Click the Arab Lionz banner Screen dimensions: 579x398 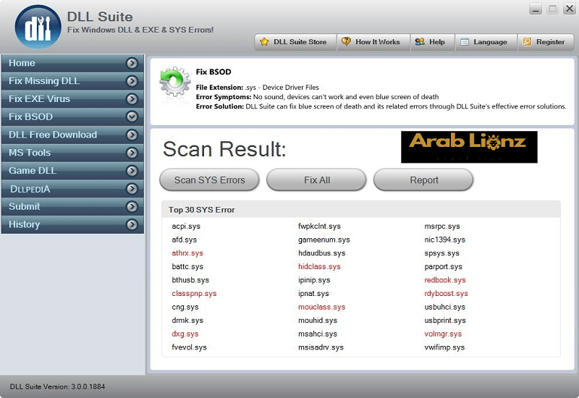(469, 147)
